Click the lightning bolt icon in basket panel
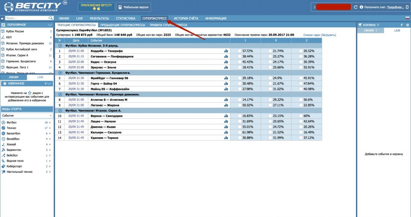The width and height of the screenshot is (411, 217). pyautogui.click(x=401, y=25)
